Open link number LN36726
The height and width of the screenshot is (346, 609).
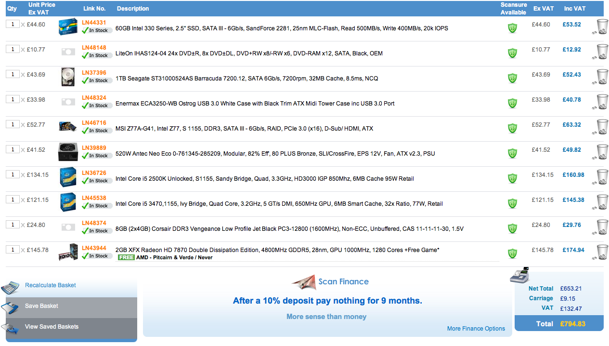coord(94,173)
